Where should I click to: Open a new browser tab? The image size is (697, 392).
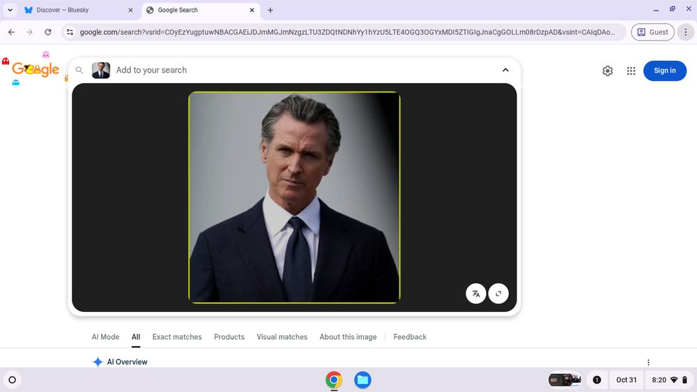coord(270,10)
